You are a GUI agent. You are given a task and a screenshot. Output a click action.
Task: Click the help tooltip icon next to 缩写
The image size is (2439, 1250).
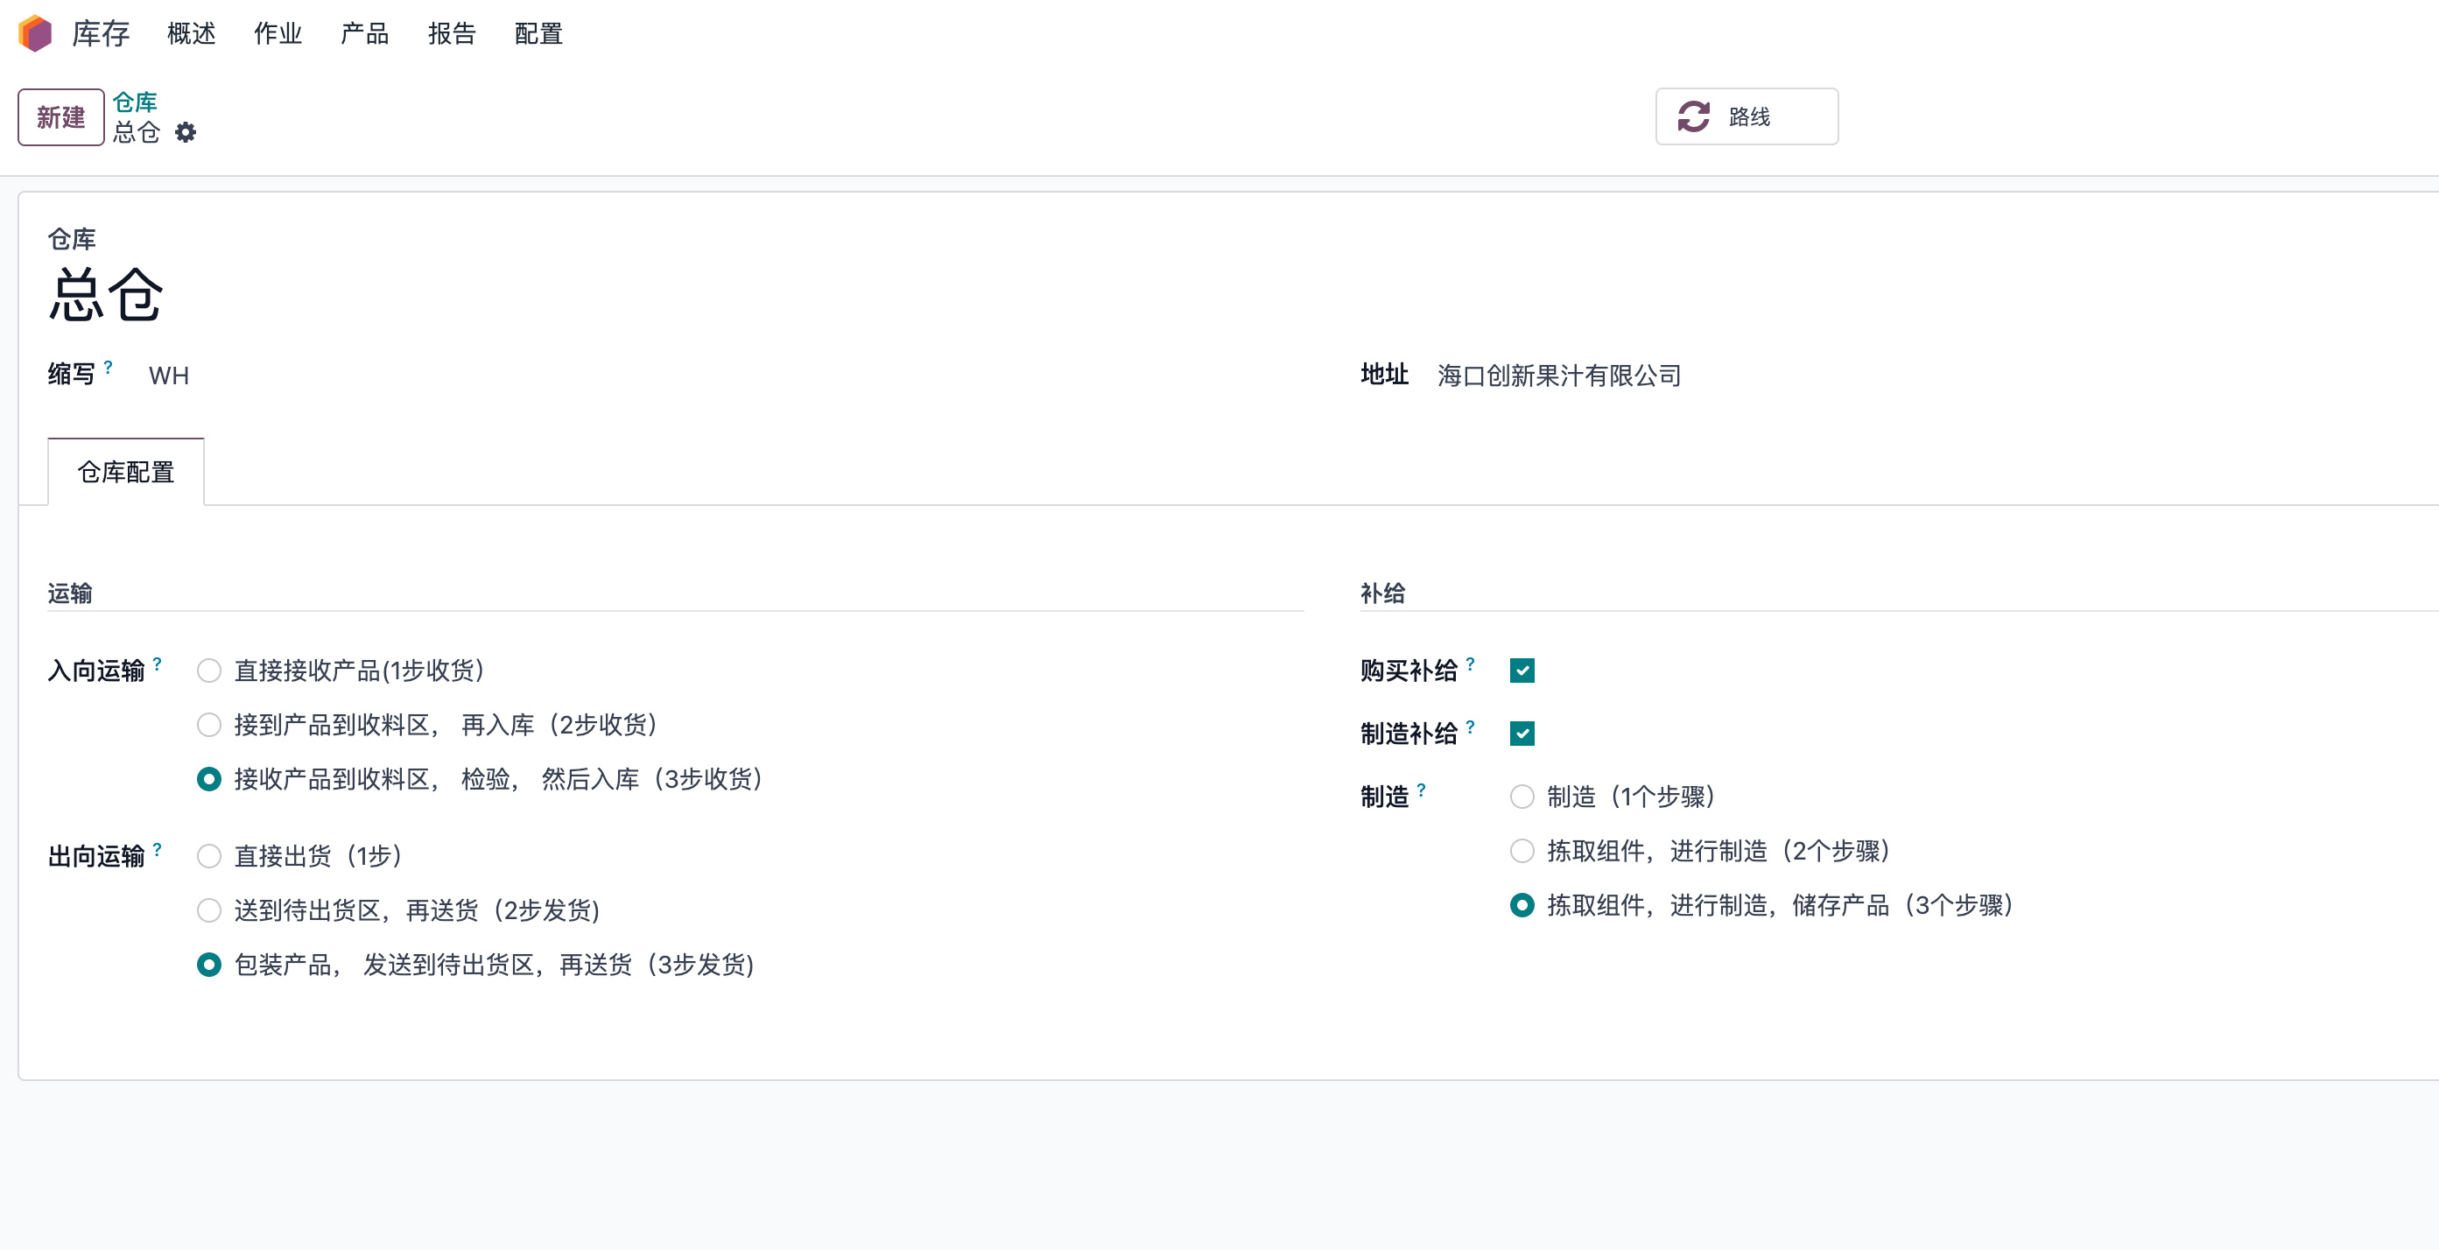pyautogui.click(x=108, y=367)
